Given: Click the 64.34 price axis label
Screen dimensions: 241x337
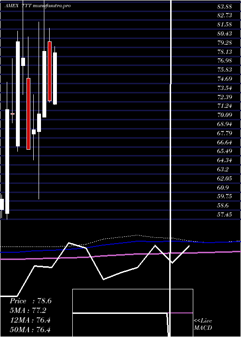Looking at the screenshot, I should 225,160.
